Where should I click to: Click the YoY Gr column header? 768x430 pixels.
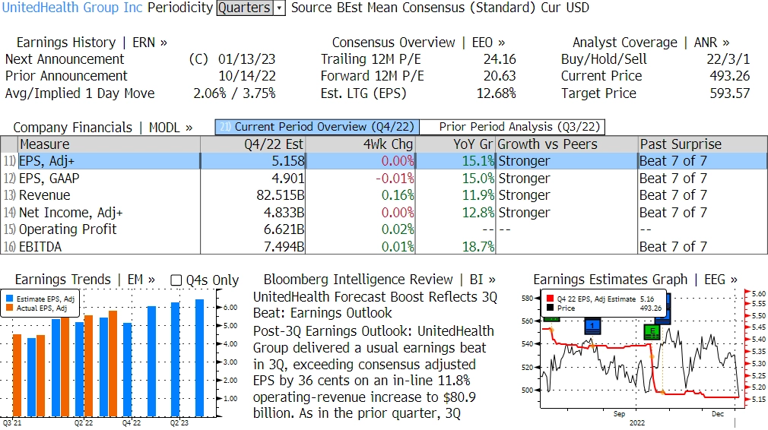(x=455, y=144)
